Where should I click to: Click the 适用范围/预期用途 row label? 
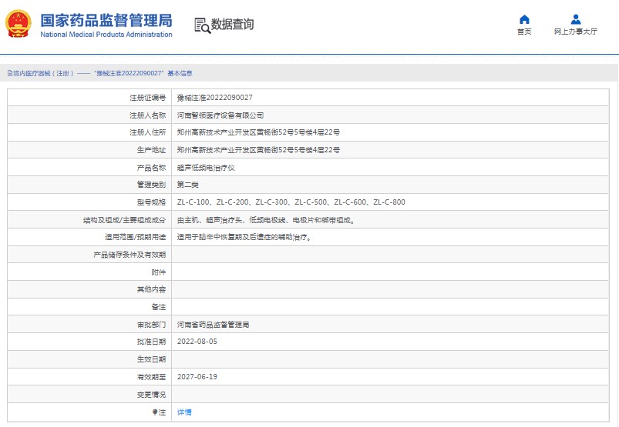135,237
